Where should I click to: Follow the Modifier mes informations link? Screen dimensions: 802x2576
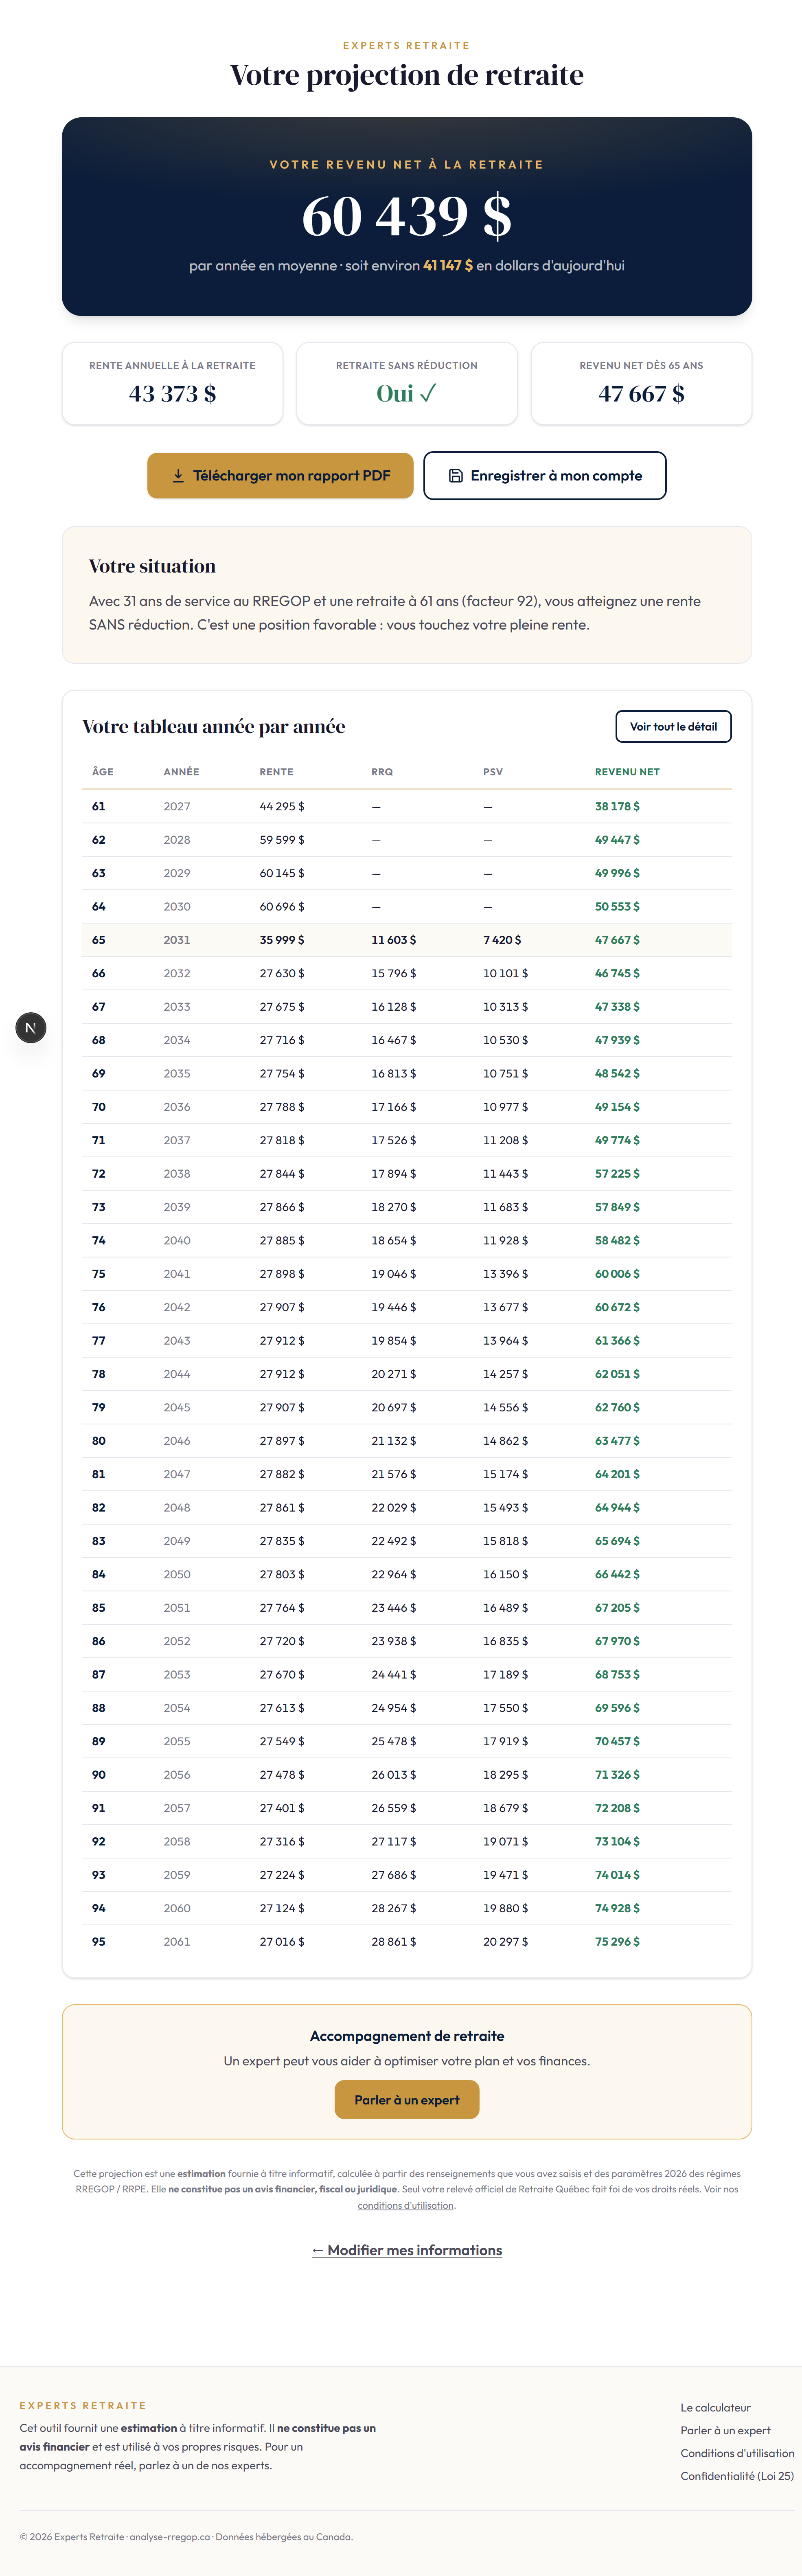[407, 2250]
